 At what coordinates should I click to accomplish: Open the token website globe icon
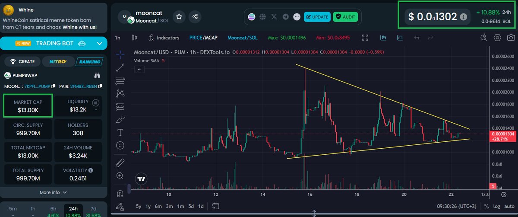tap(263, 17)
